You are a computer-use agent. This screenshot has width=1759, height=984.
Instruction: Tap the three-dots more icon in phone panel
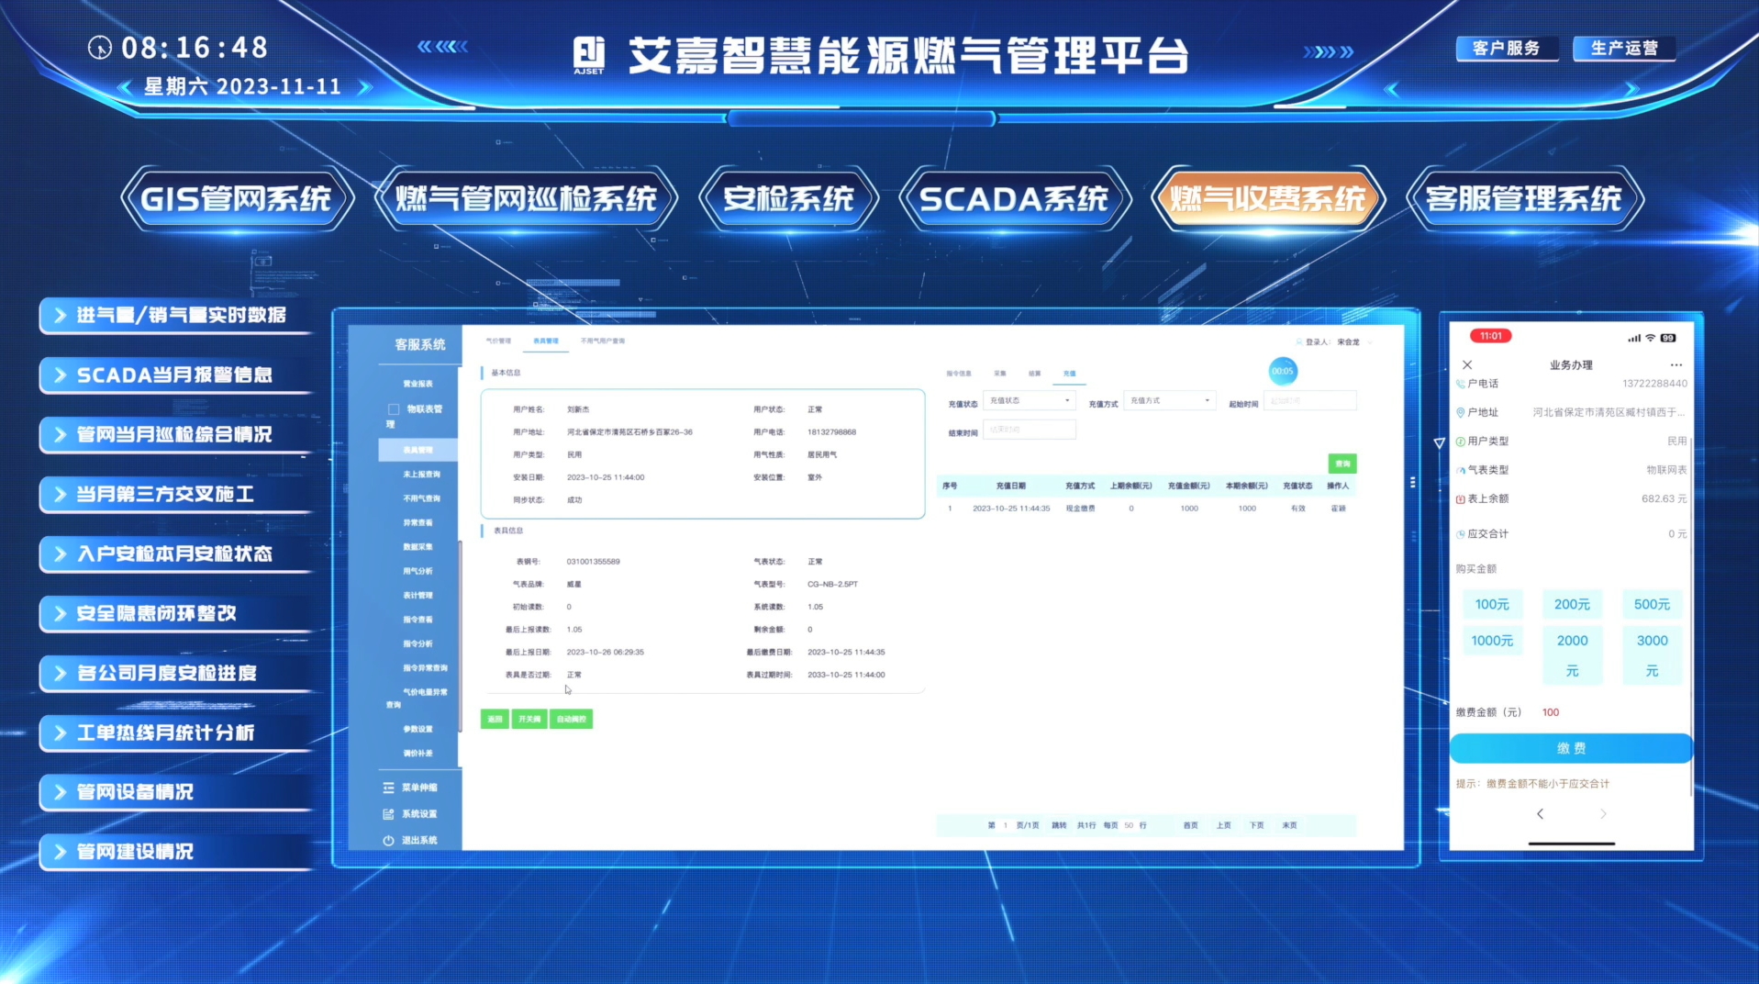click(1676, 365)
